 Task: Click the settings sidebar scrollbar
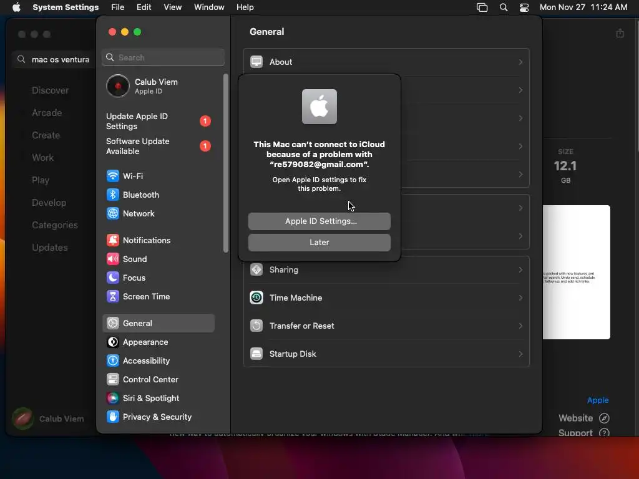(226, 163)
